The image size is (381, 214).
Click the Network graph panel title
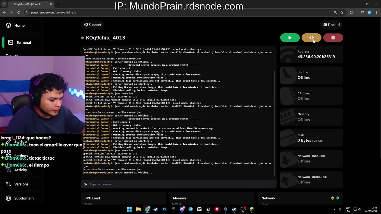pyautogui.click(x=268, y=198)
